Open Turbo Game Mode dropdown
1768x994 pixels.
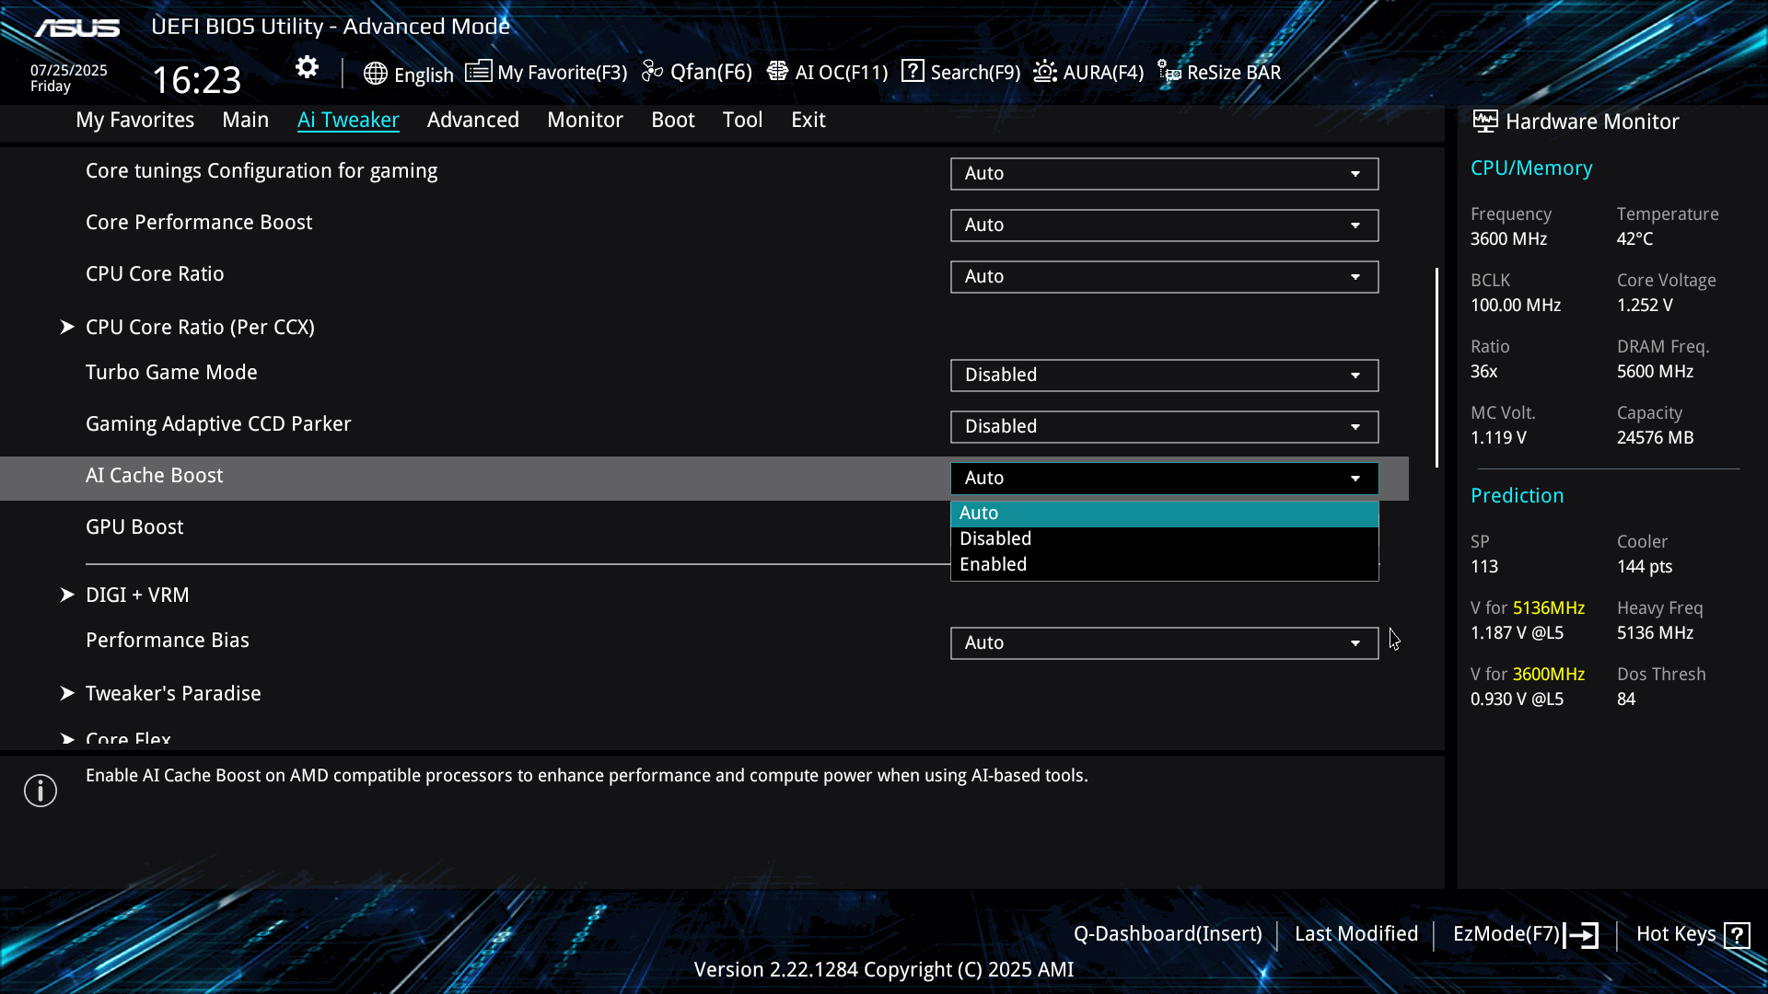click(1164, 375)
